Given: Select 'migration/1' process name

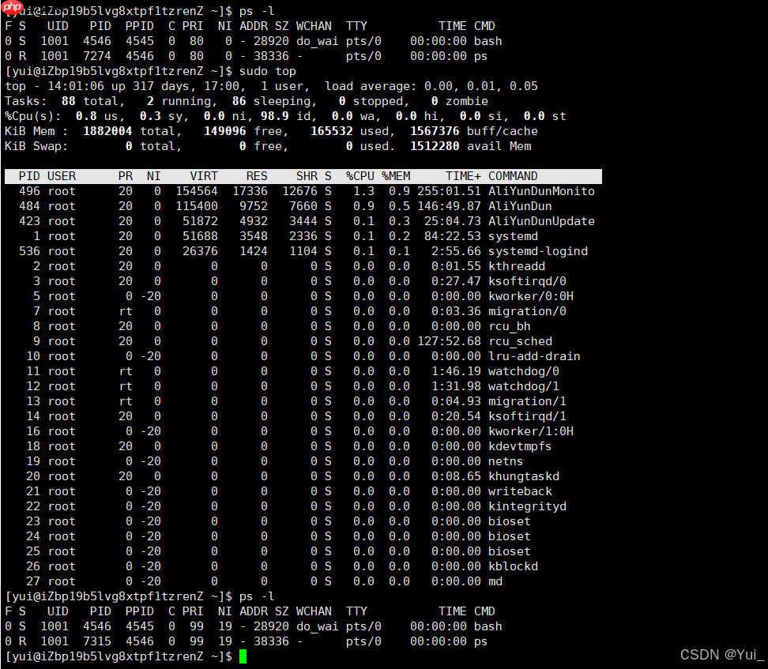Looking at the screenshot, I should 527,401.
